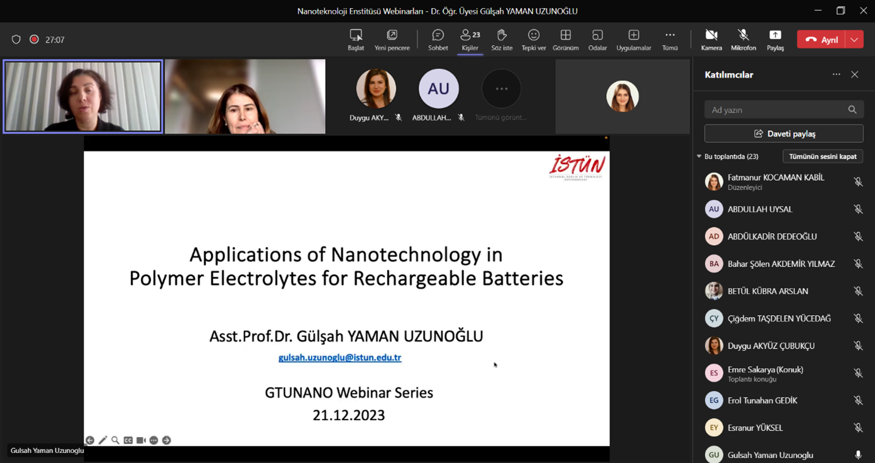Image resolution: width=875 pixels, height=463 pixels.
Task: Collapse the Bu toplantıda list
Action: (x=699, y=157)
